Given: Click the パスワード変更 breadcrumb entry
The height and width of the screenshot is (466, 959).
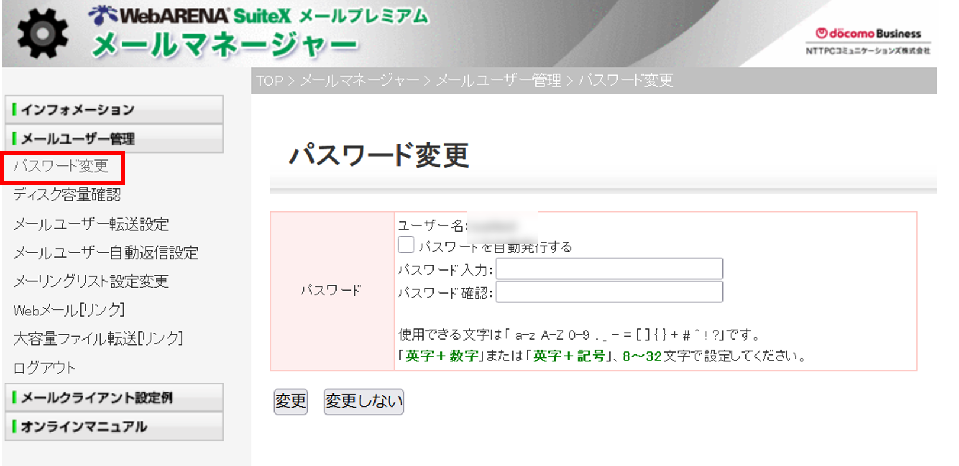Looking at the screenshot, I should (626, 81).
